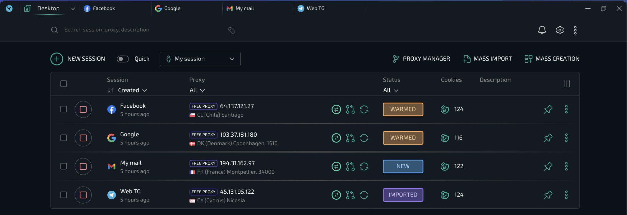Open cookies icon for Facebook session
The image size is (627, 215).
[445, 109]
